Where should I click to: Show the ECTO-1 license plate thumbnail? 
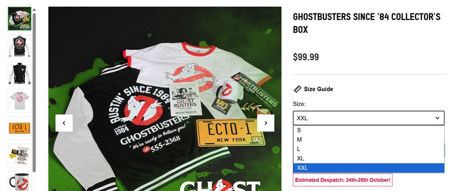point(19,128)
